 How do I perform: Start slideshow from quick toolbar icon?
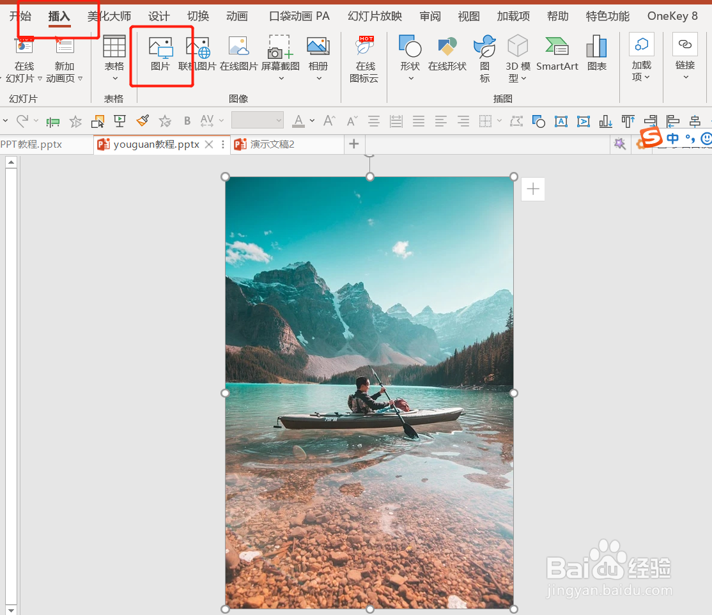click(x=120, y=121)
